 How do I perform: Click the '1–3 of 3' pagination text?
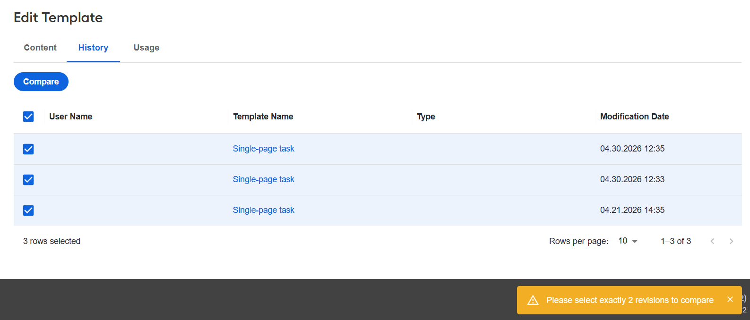(676, 241)
